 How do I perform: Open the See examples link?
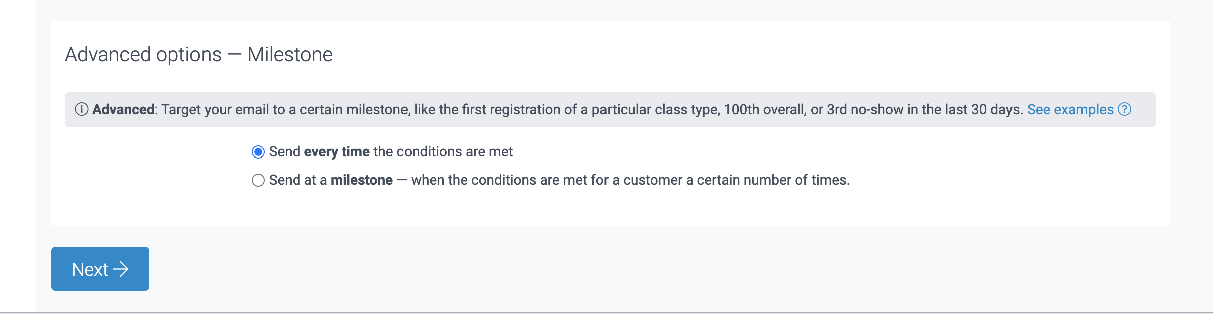pyautogui.click(x=1070, y=109)
